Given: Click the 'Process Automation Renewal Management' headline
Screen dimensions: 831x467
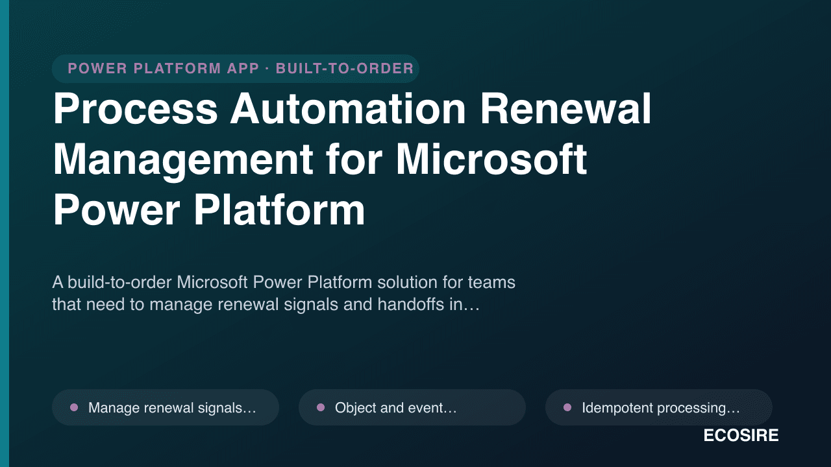Looking at the screenshot, I should click(353, 160).
